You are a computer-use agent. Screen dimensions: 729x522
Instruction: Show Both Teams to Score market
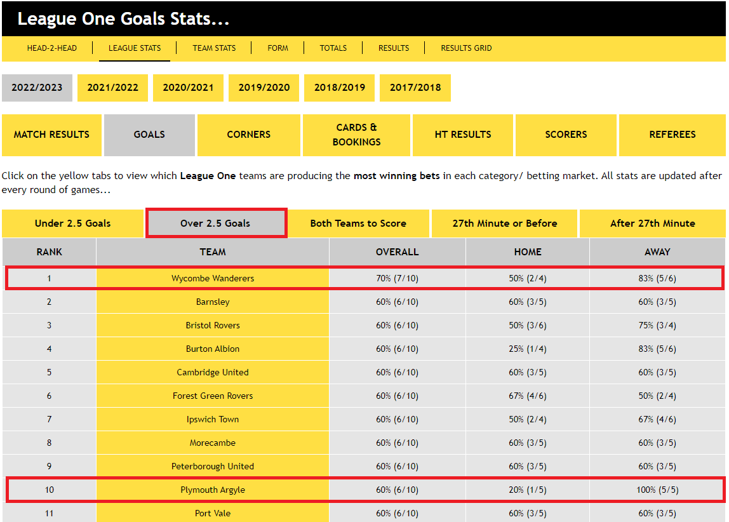point(358,223)
